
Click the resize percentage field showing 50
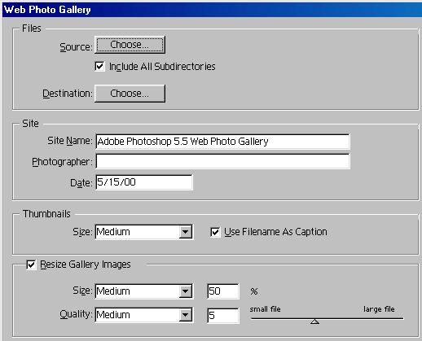coord(223,291)
